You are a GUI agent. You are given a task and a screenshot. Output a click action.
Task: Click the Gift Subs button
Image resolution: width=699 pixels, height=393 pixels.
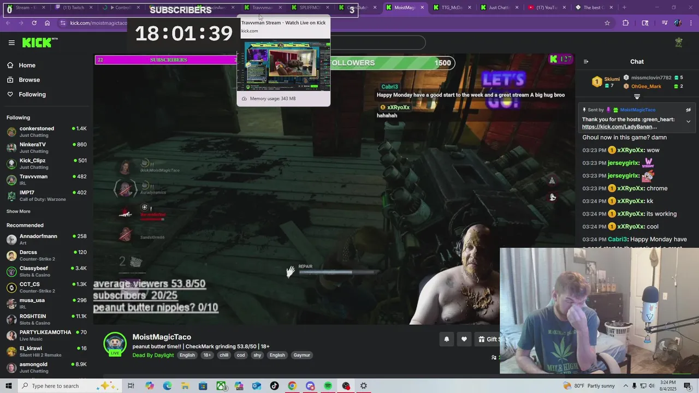[488, 339]
